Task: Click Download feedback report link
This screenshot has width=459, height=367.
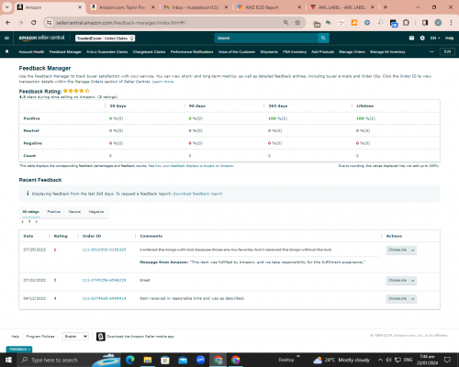Action: (197, 194)
